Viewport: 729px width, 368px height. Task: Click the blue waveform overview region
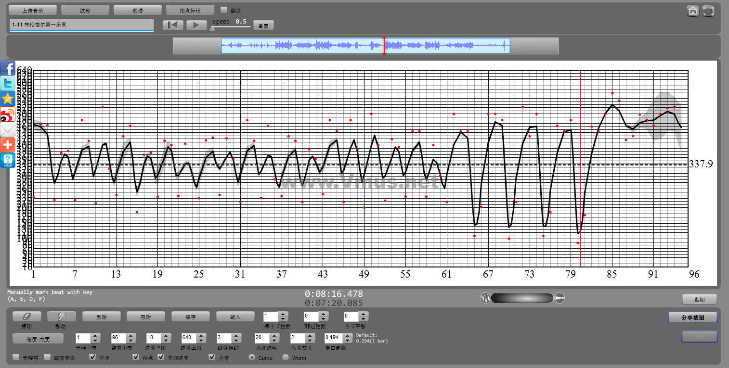(x=365, y=46)
